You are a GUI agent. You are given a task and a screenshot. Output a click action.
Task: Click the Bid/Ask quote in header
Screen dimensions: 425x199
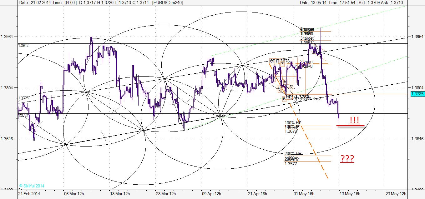click(x=385, y=2)
